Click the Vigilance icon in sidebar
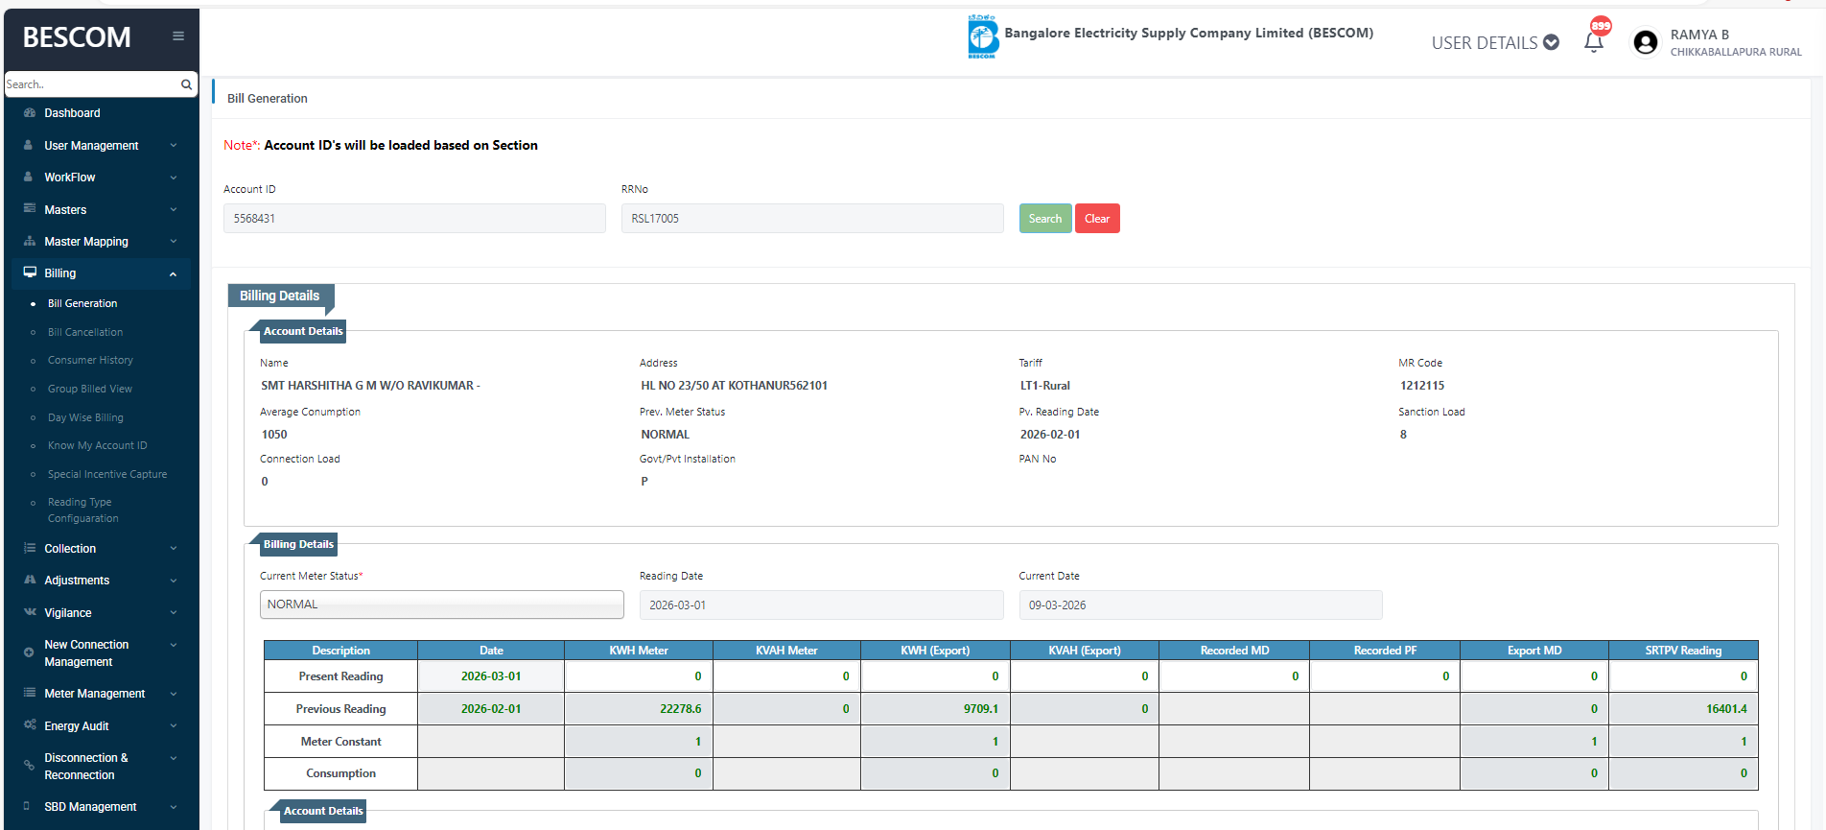Screen dimensions: 1826x830 (30, 612)
